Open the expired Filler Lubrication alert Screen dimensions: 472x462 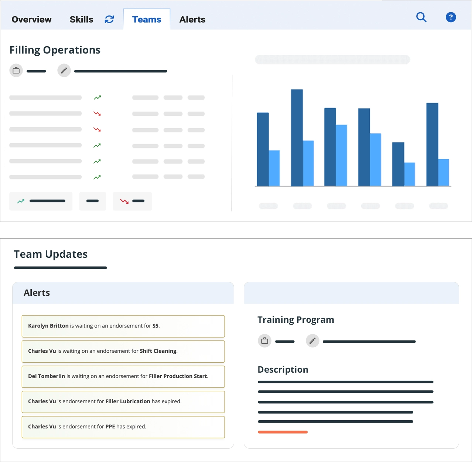pyautogui.click(x=123, y=401)
